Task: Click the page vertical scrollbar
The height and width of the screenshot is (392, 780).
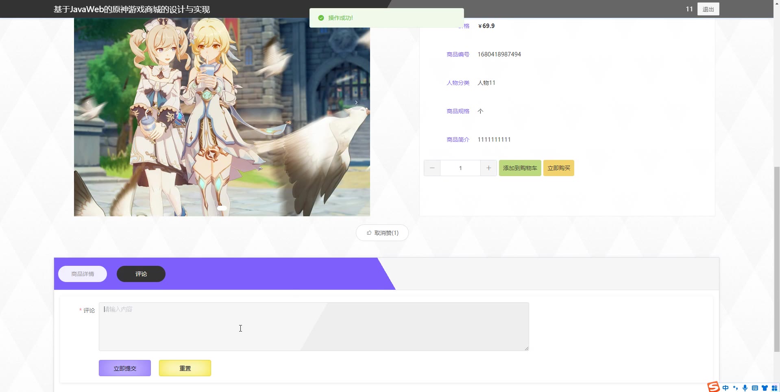Action: pyautogui.click(x=777, y=259)
